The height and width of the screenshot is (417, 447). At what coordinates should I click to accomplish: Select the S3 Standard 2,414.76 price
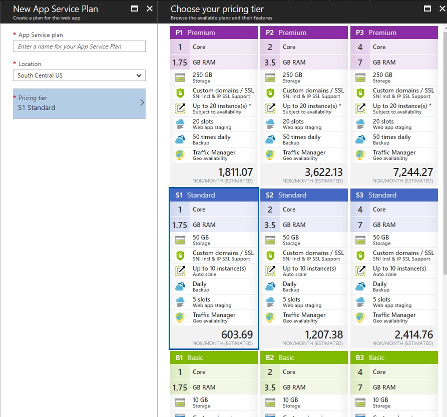click(x=413, y=334)
